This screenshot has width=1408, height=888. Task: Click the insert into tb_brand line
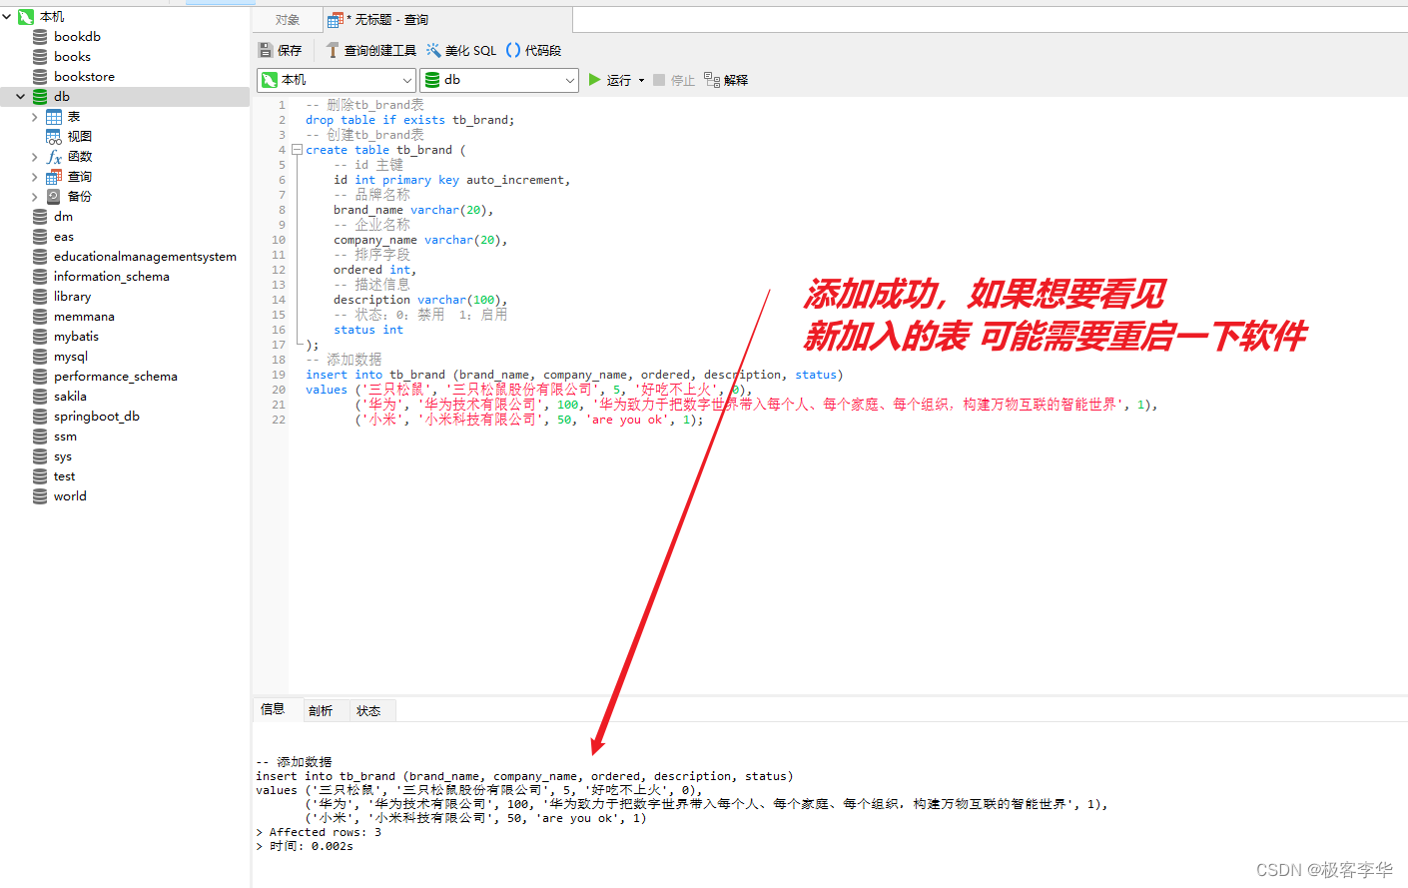click(x=574, y=375)
